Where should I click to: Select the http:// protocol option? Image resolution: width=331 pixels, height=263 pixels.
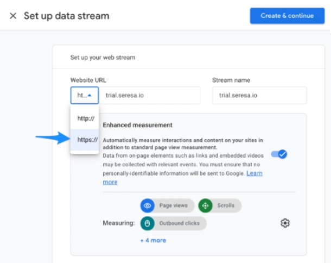click(x=85, y=118)
